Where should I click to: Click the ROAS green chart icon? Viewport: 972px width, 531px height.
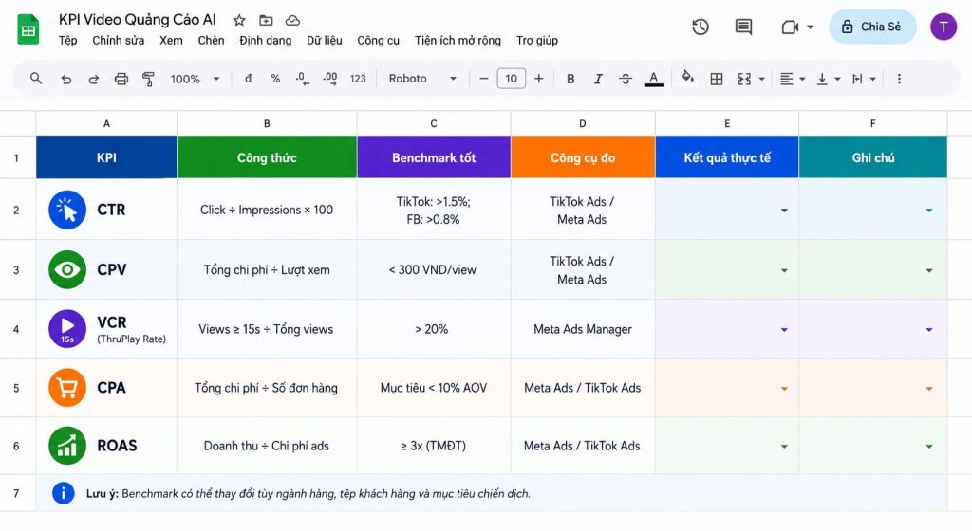tap(67, 446)
